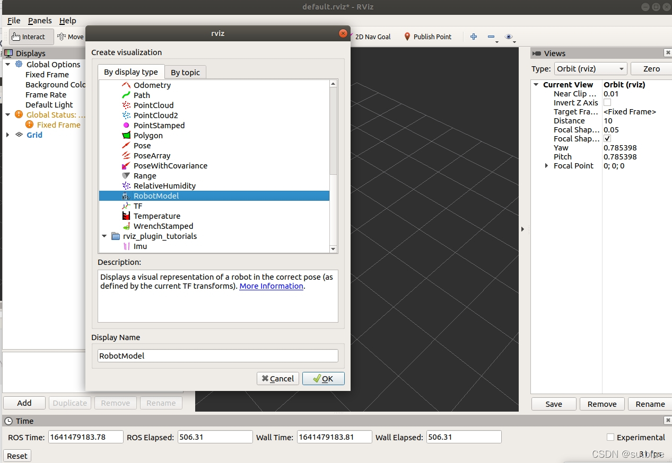Switch to By topic tab
Screen dimensions: 672x463
pyautogui.click(x=185, y=73)
